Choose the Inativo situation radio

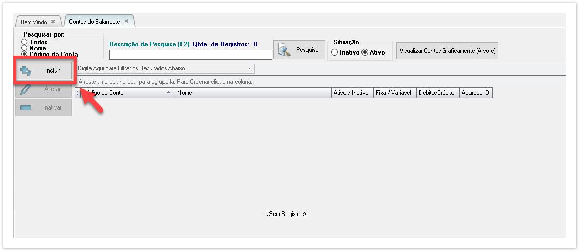(334, 52)
